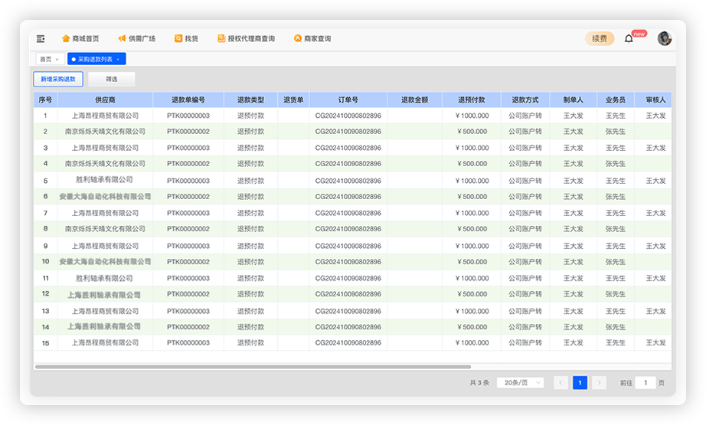
Task: Click the 前往 page number input
Action: pyautogui.click(x=646, y=383)
